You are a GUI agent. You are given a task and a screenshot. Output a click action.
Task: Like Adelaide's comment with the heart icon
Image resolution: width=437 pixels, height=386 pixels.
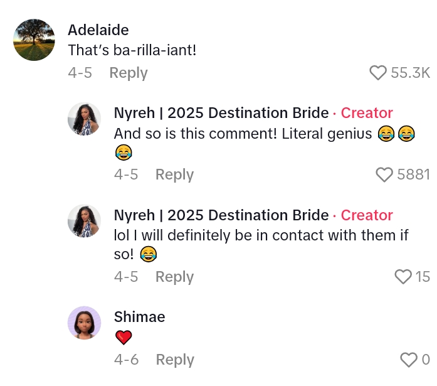(x=378, y=73)
